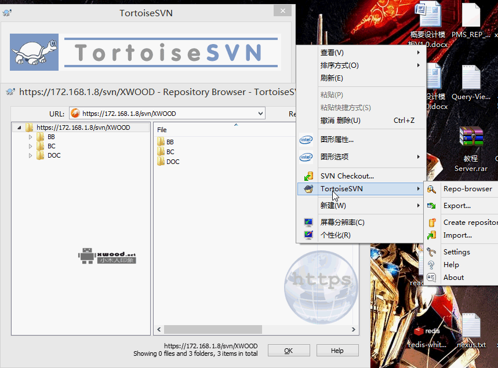Click the OK button
Viewport: 498px width, 368px height.
(289, 351)
